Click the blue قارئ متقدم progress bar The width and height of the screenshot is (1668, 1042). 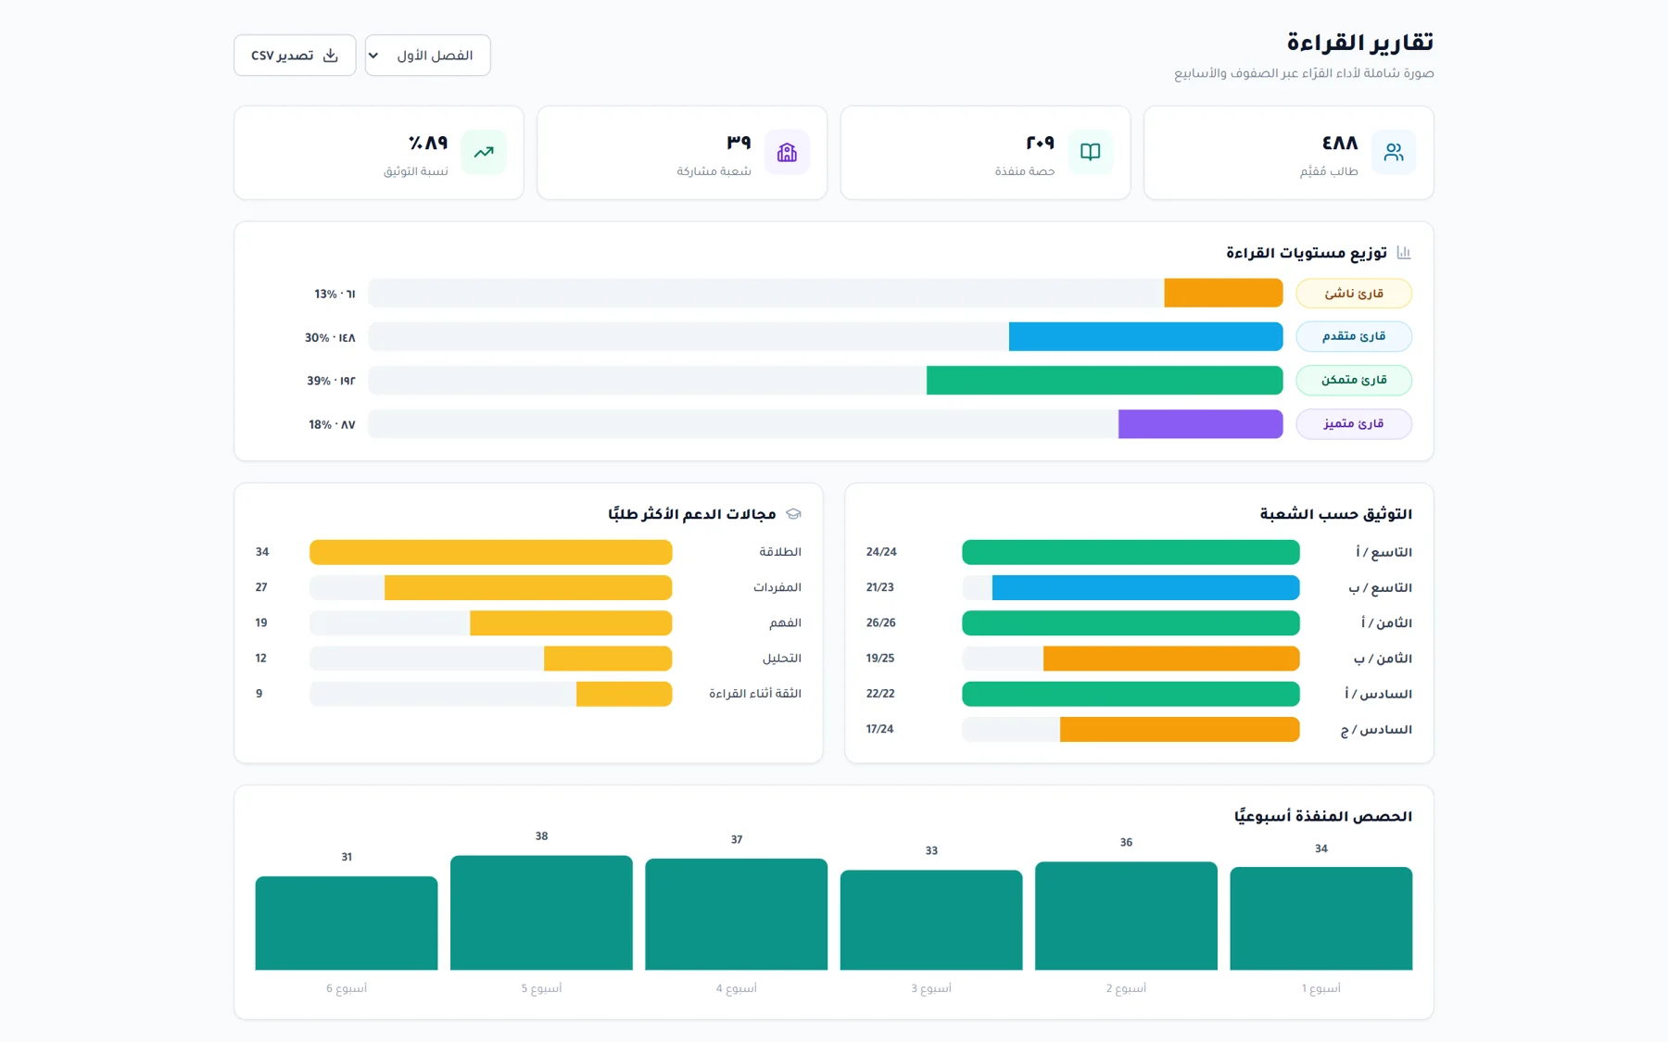[1145, 336]
